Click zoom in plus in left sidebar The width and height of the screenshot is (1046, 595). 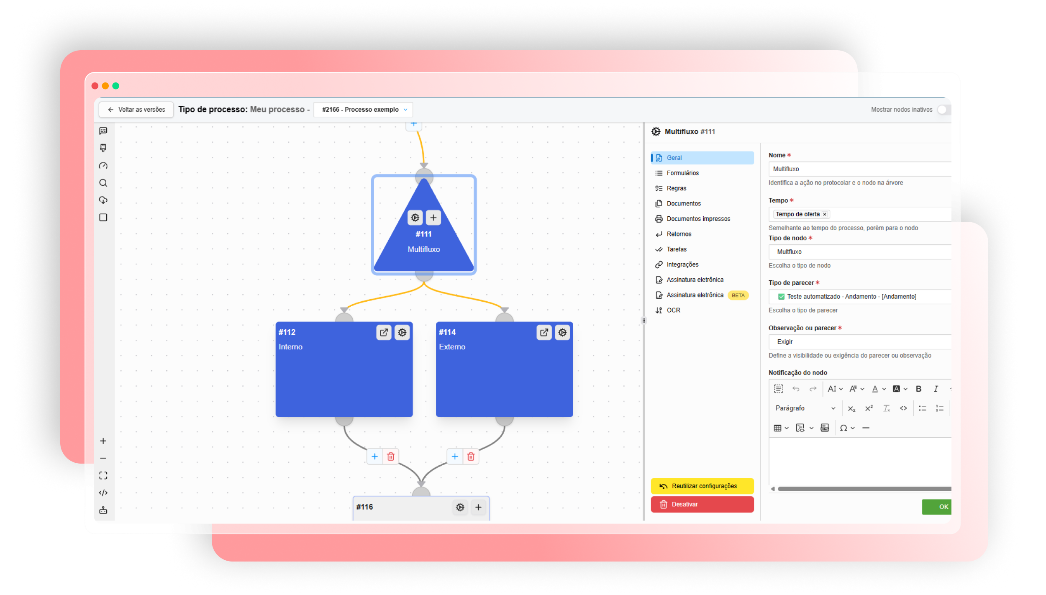click(103, 441)
